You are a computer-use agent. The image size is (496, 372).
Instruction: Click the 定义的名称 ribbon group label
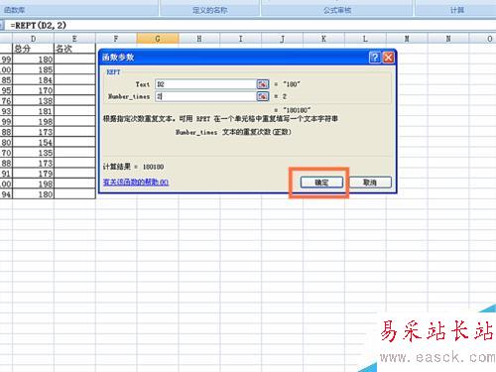click(x=209, y=10)
